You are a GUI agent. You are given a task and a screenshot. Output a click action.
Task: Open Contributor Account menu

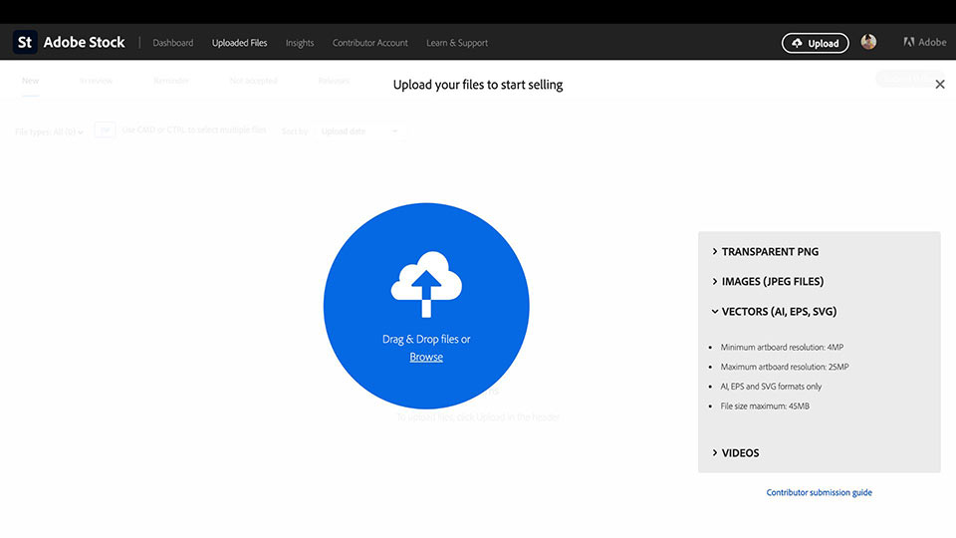pos(370,43)
